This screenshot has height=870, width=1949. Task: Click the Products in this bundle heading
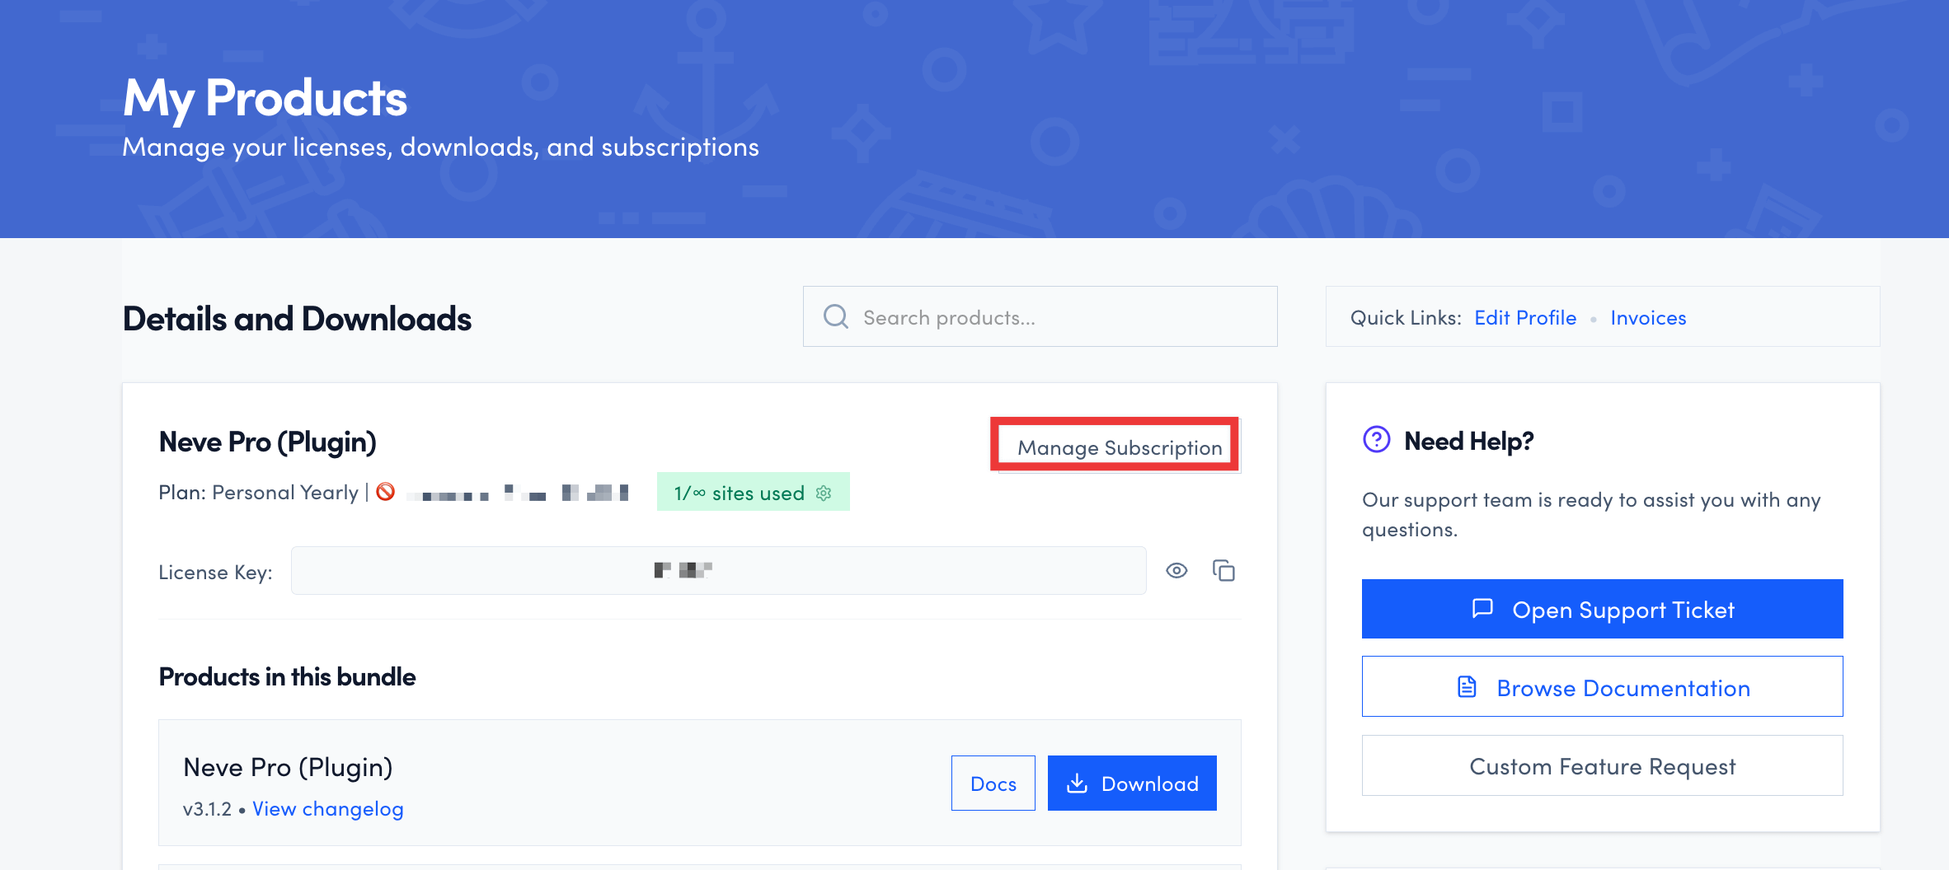point(287,676)
